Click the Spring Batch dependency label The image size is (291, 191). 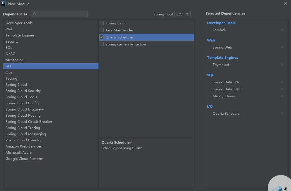point(116,23)
